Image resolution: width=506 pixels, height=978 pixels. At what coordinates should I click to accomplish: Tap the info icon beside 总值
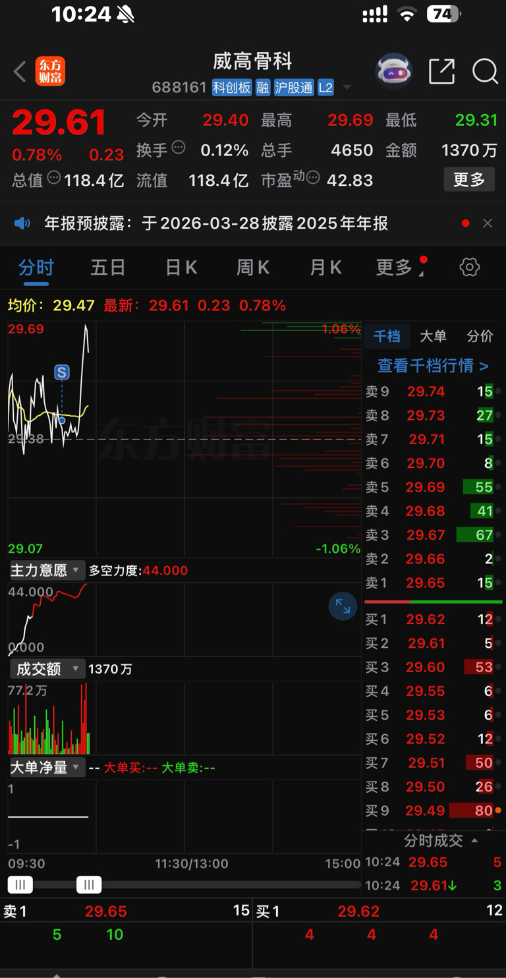[x=55, y=177]
